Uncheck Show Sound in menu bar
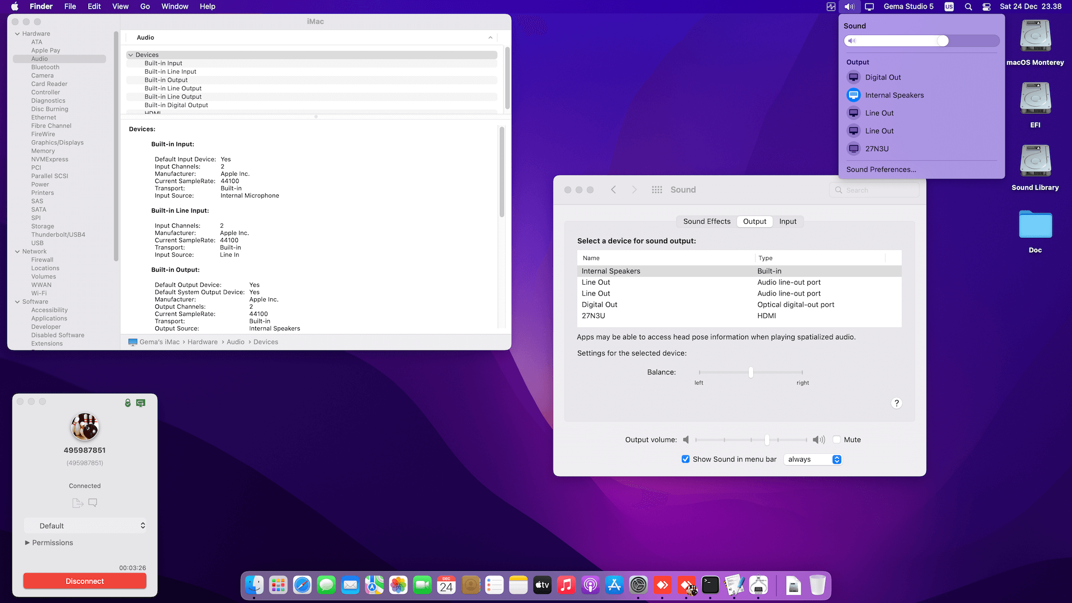This screenshot has width=1072, height=603. [x=686, y=459]
